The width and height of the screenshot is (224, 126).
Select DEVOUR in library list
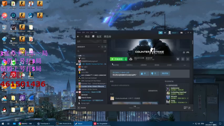pos(84,95)
